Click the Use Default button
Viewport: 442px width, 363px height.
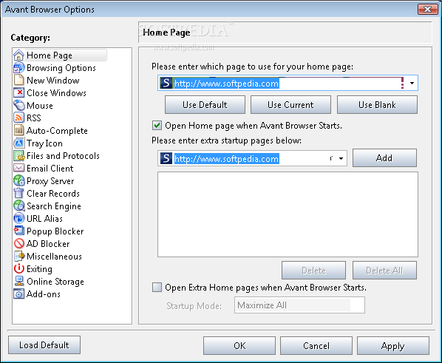tap(205, 105)
